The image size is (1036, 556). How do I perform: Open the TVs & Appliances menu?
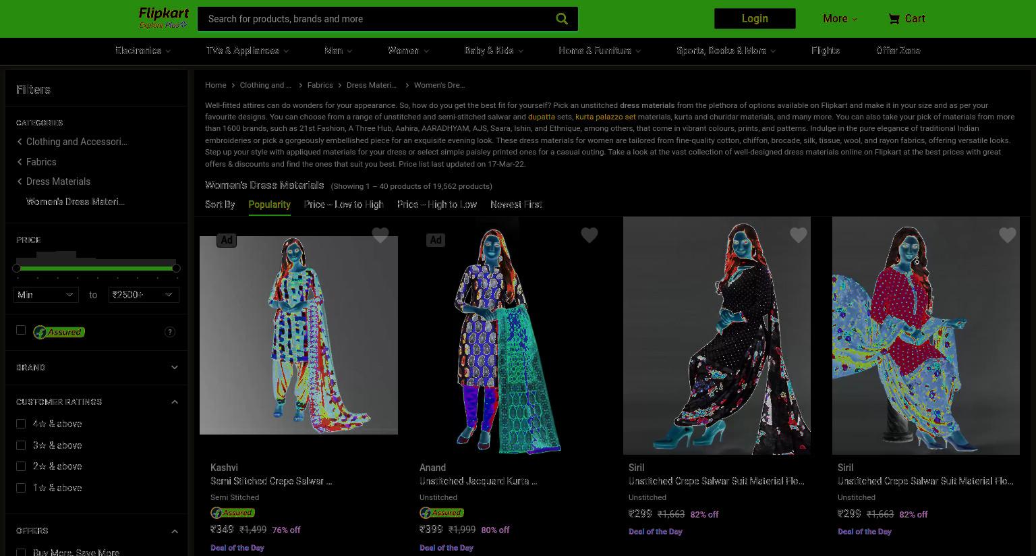coord(248,51)
